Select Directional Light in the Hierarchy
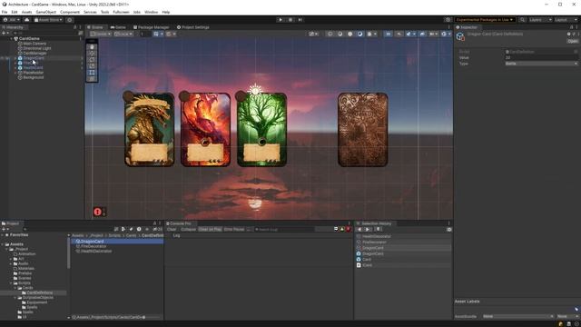Viewport: 581px width, 327px height. tap(37, 48)
